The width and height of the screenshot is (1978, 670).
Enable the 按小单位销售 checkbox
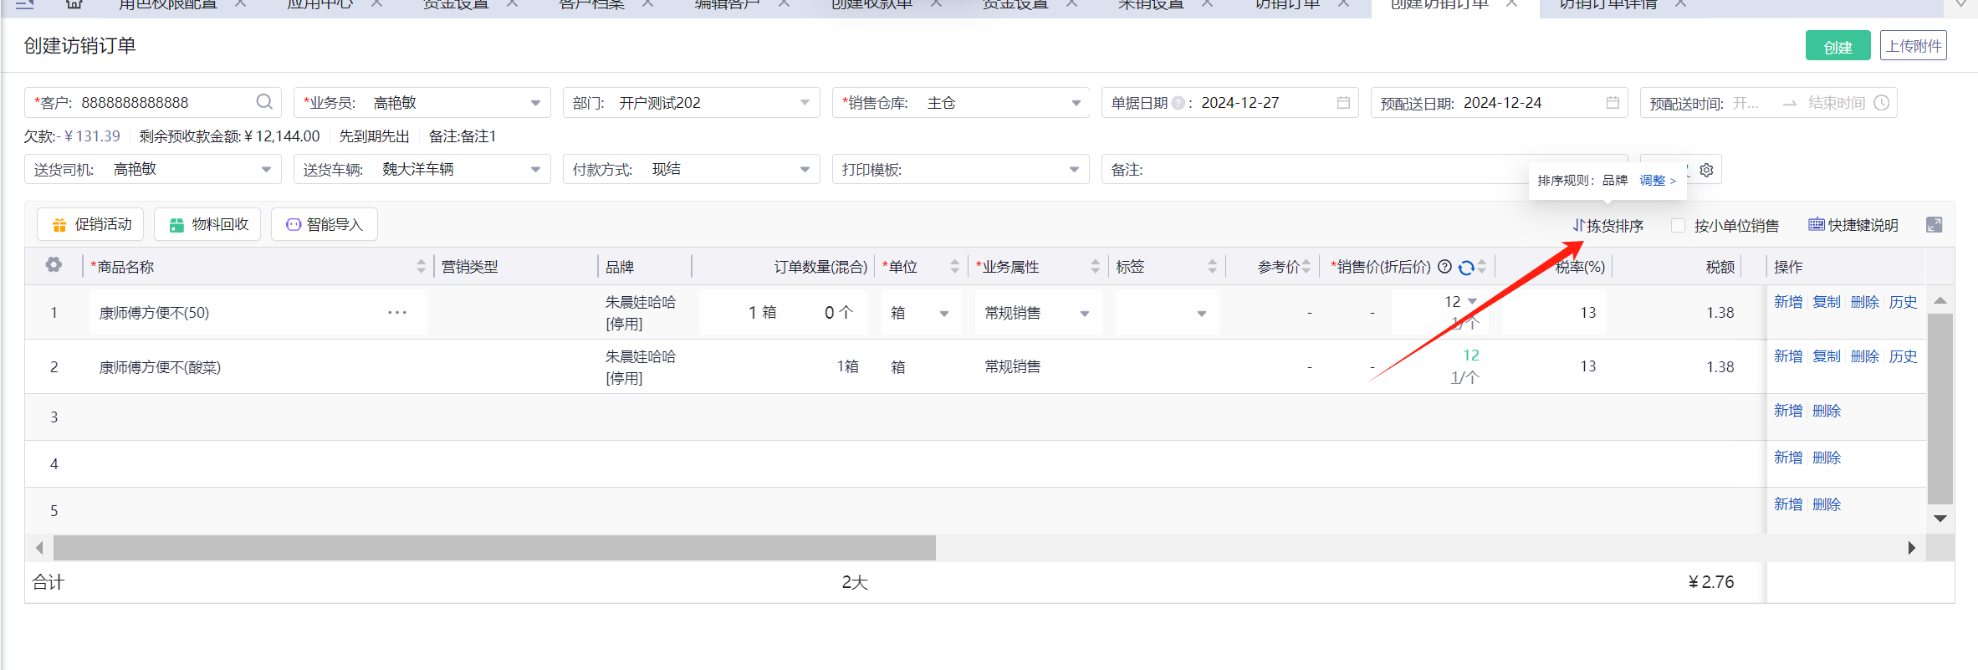[x=1678, y=225]
